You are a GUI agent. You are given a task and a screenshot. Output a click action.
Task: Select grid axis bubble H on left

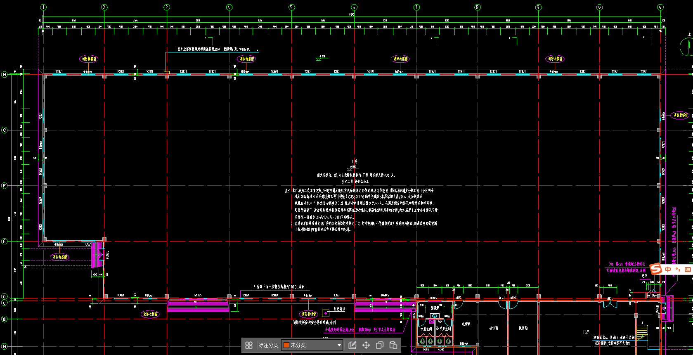pos(5,75)
